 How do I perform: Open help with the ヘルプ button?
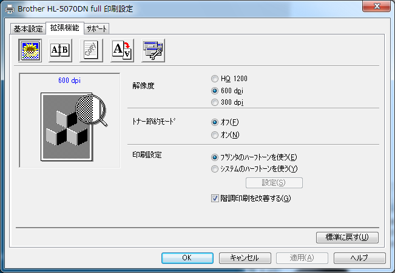360,258
